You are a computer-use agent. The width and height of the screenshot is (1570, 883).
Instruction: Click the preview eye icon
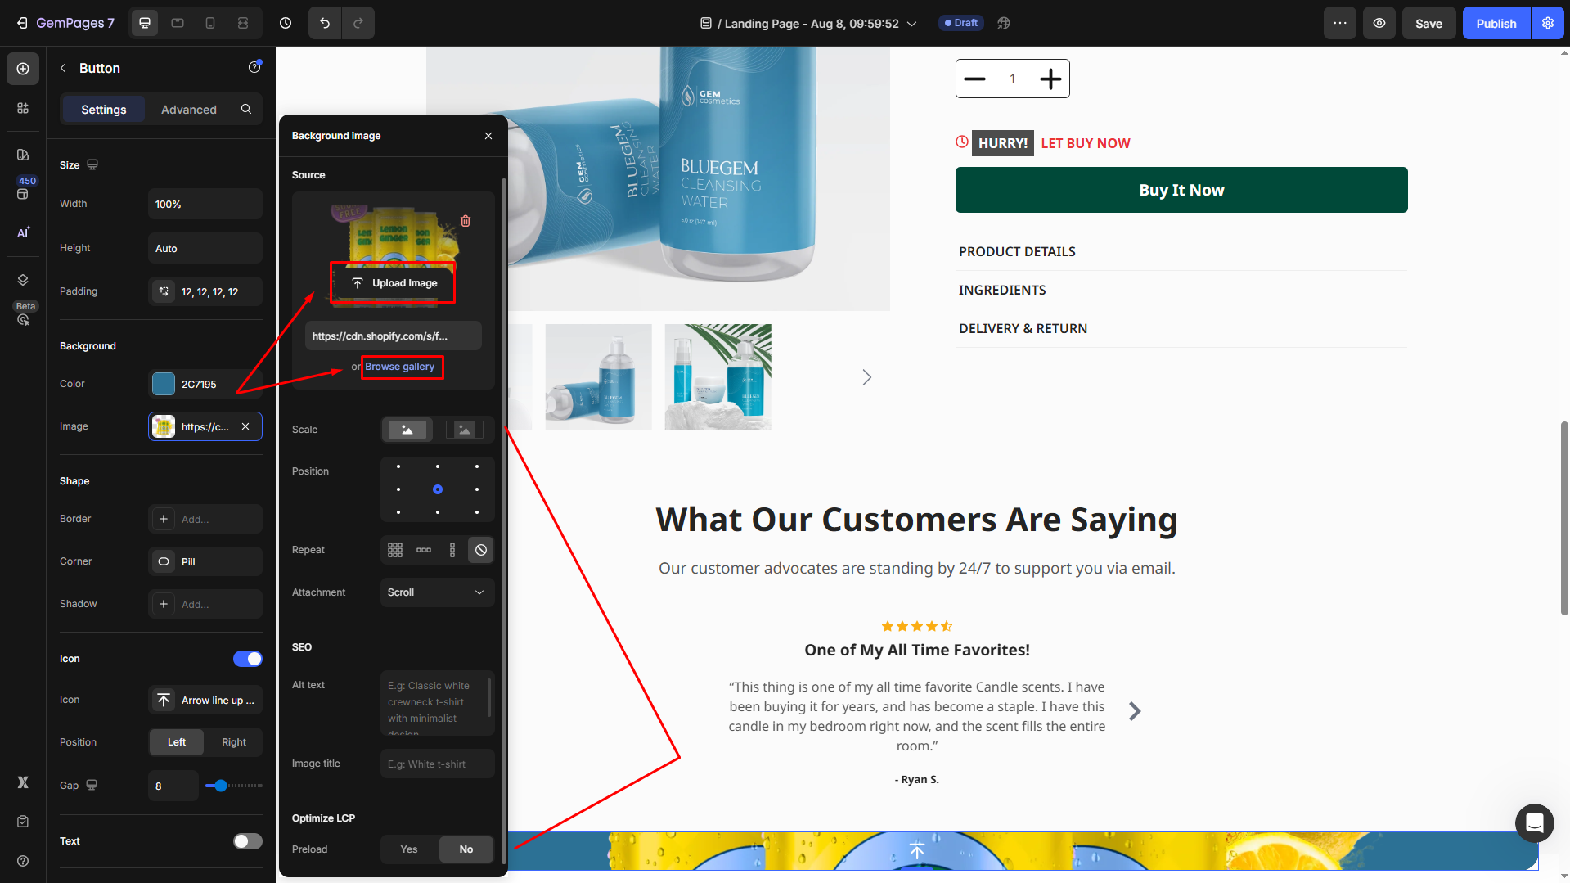(x=1379, y=23)
